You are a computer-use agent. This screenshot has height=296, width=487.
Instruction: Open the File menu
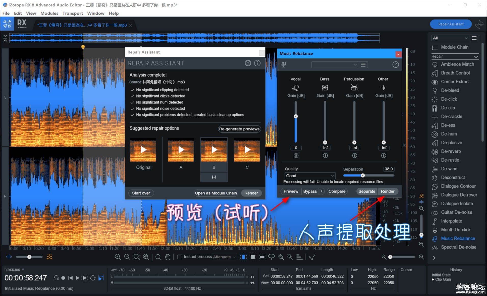[x=6, y=13]
